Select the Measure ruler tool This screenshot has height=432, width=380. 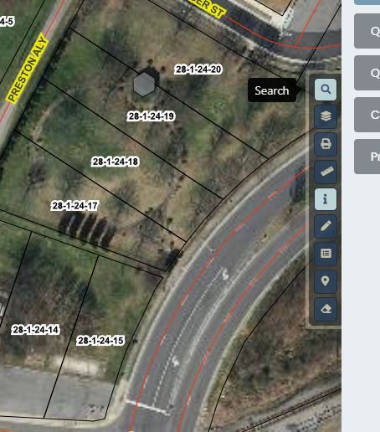[326, 172]
